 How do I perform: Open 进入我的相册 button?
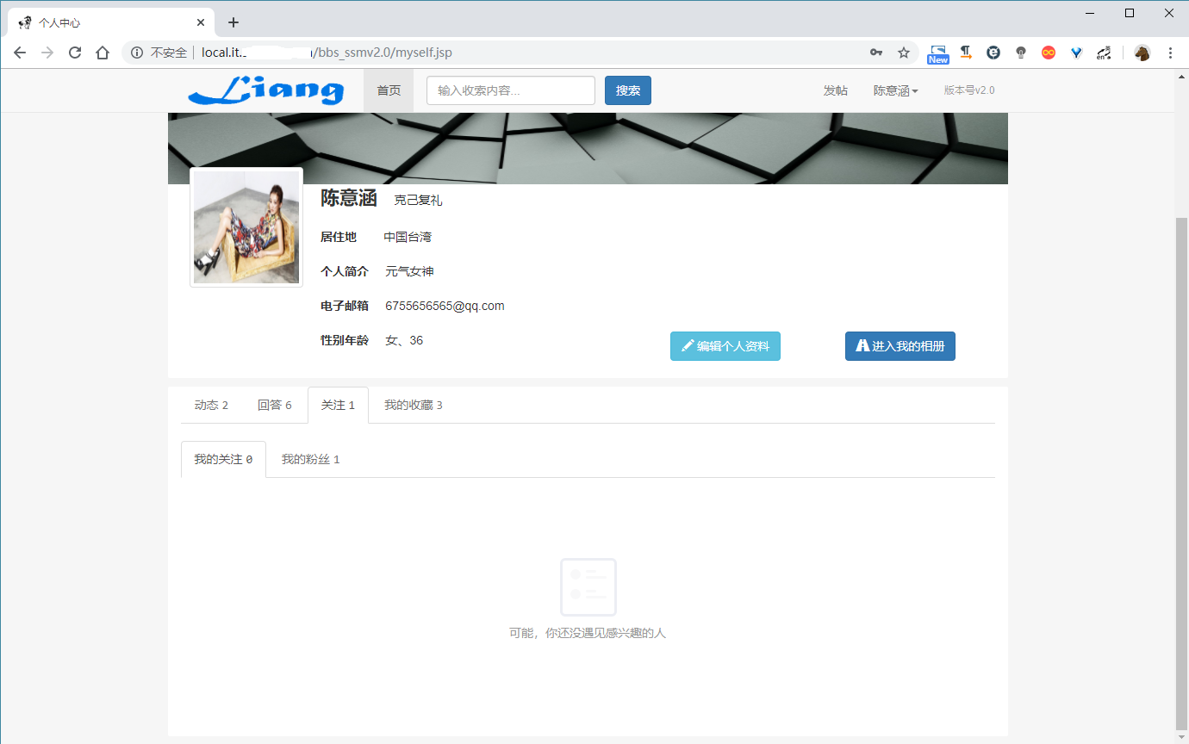coord(900,346)
